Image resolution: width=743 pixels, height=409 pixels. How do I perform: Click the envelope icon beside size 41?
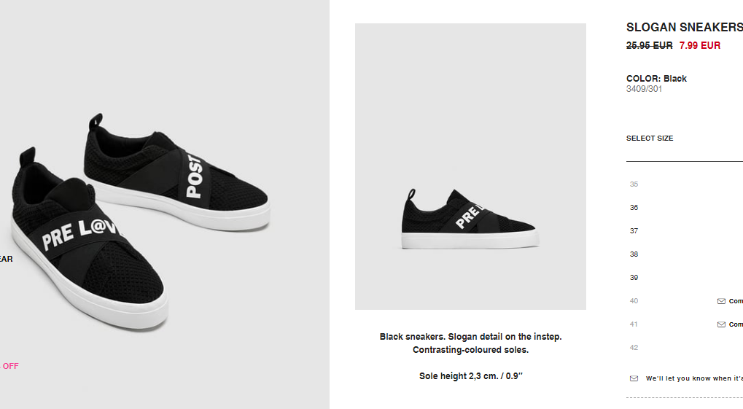point(721,324)
